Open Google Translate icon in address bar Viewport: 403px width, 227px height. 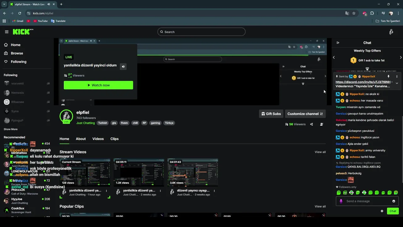tap(347, 13)
